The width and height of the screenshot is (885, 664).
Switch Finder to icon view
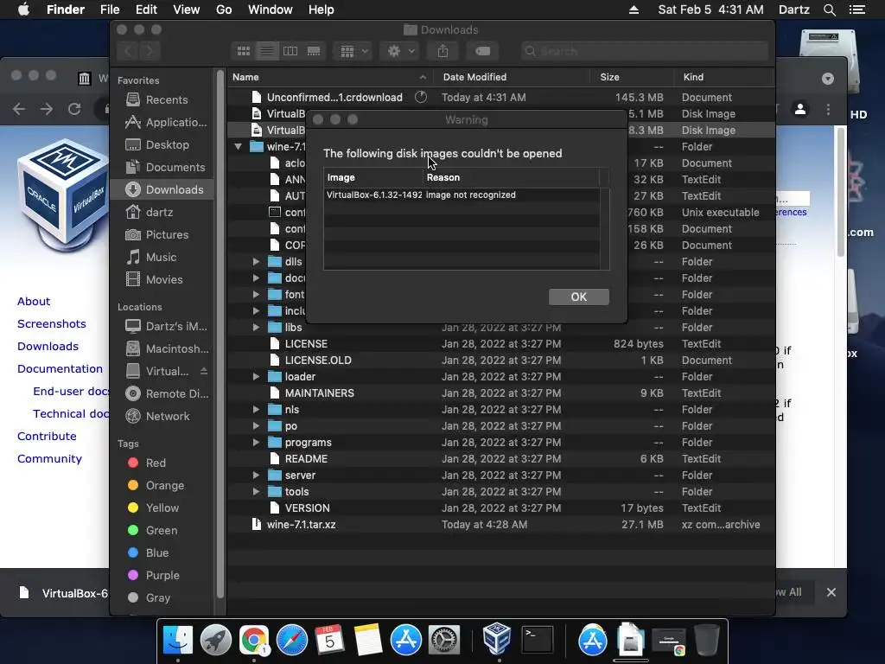click(x=244, y=51)
